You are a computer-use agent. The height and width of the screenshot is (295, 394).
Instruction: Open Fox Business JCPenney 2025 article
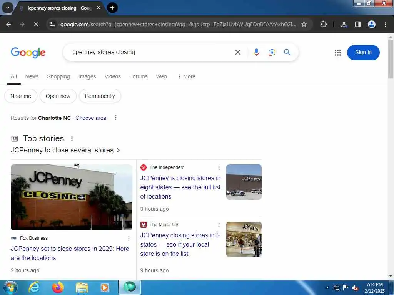point(70,253)
